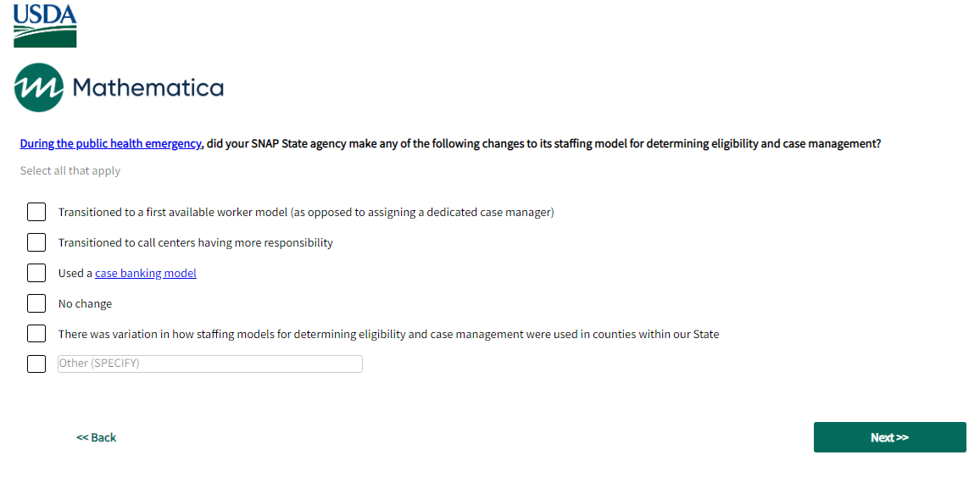980x494 pixels.
Task: Check the variation within counties checkbox
Action: (36, 334)
